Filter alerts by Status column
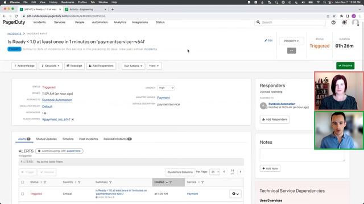Screen dimensions: 364x204 click(45, 182)
